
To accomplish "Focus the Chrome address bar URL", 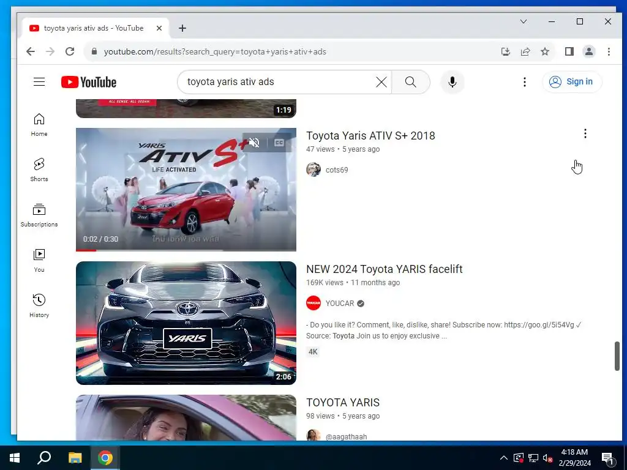I will (x=215, y=51).
